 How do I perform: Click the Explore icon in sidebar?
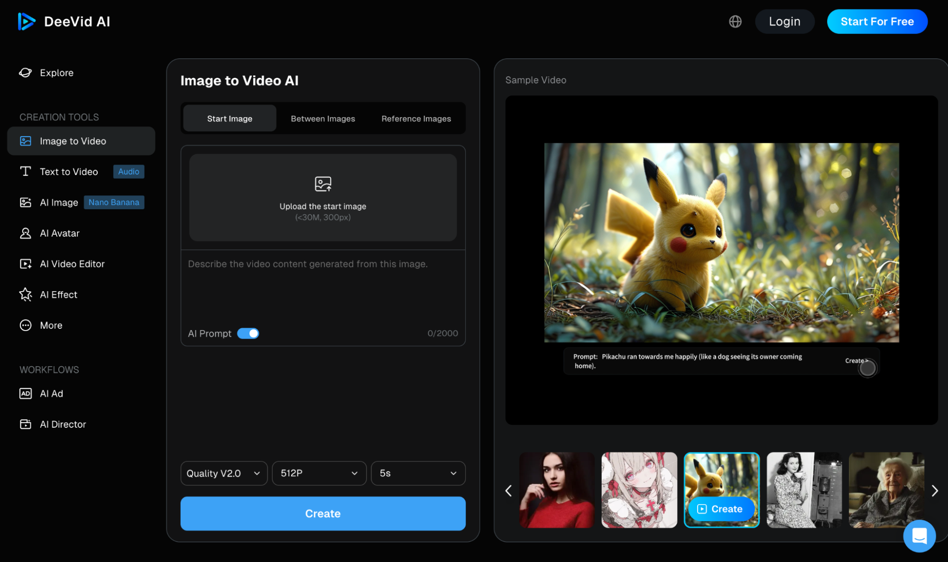pos(25,73)
